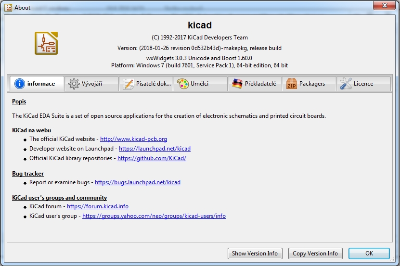Open the github.com/KiCad repositories link
Viewport: 400px width, 266px height.
pos(152,158)
